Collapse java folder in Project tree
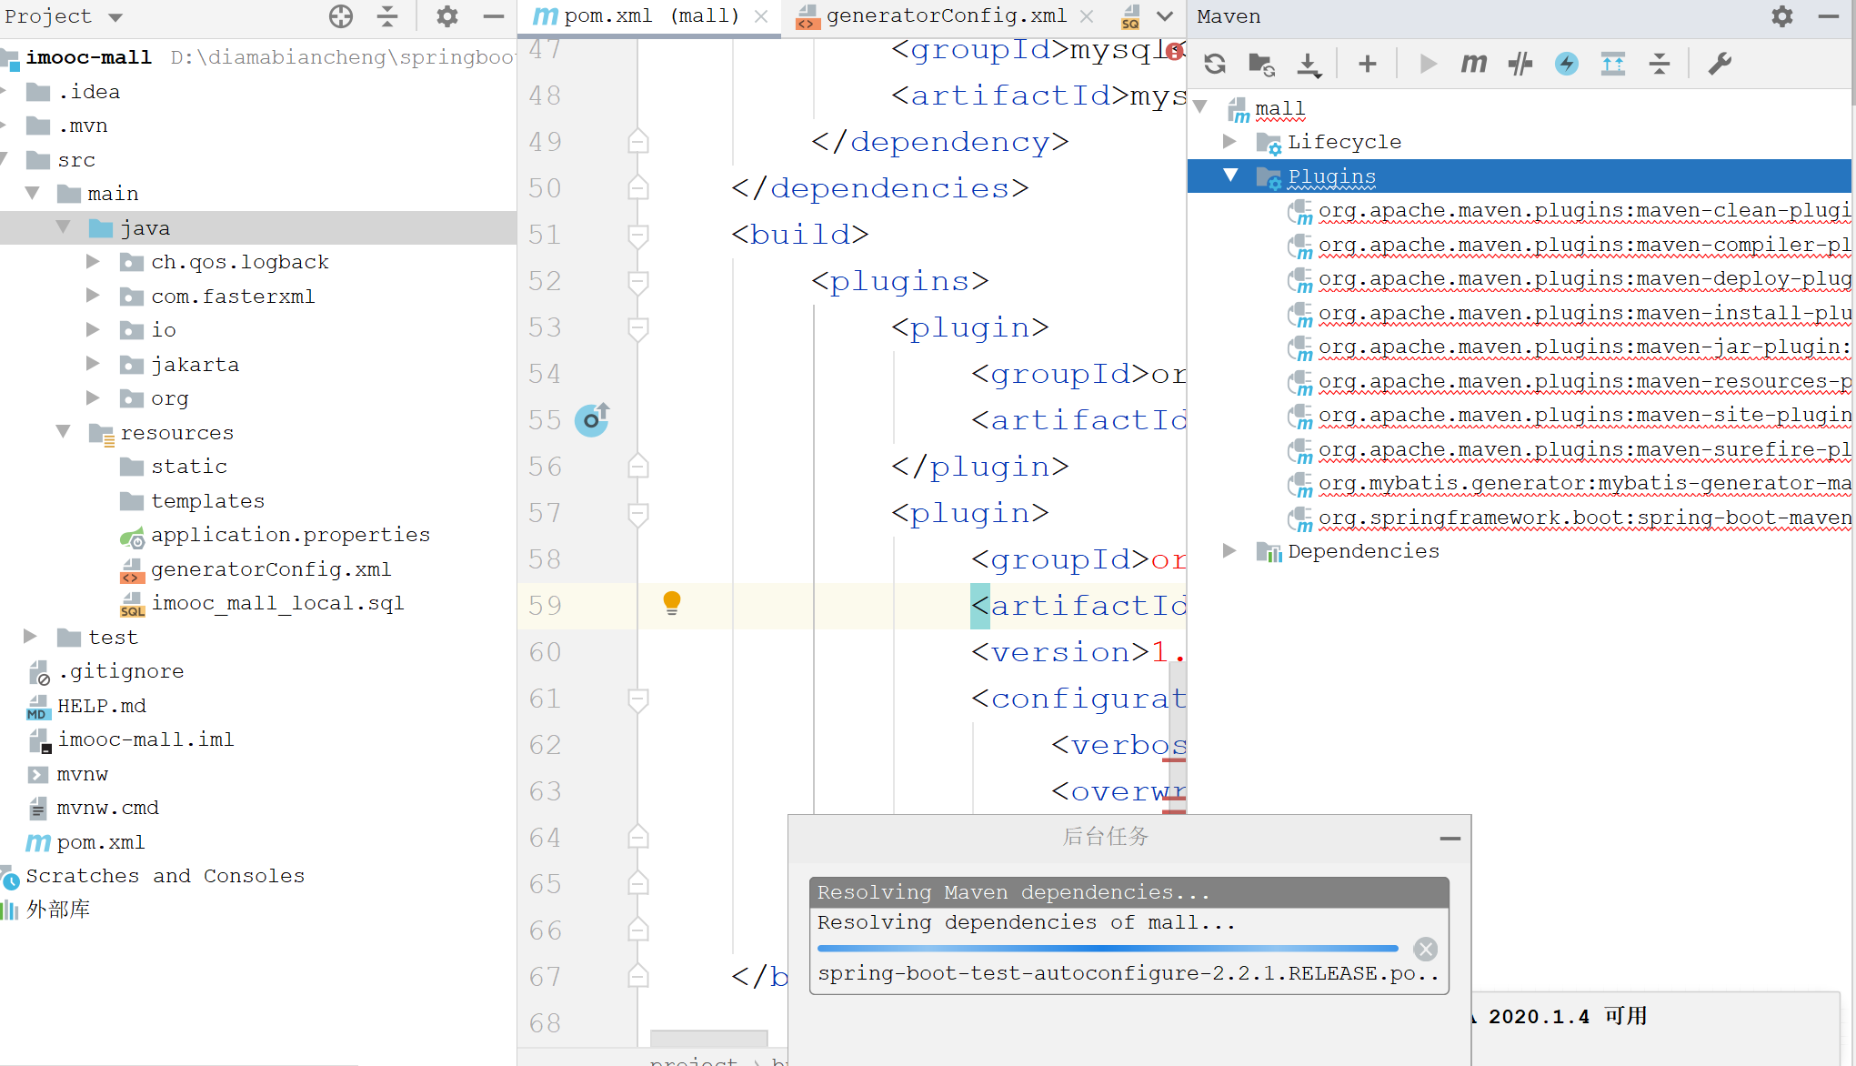This screenshot has width=1856, height=1066. (64, 227)
